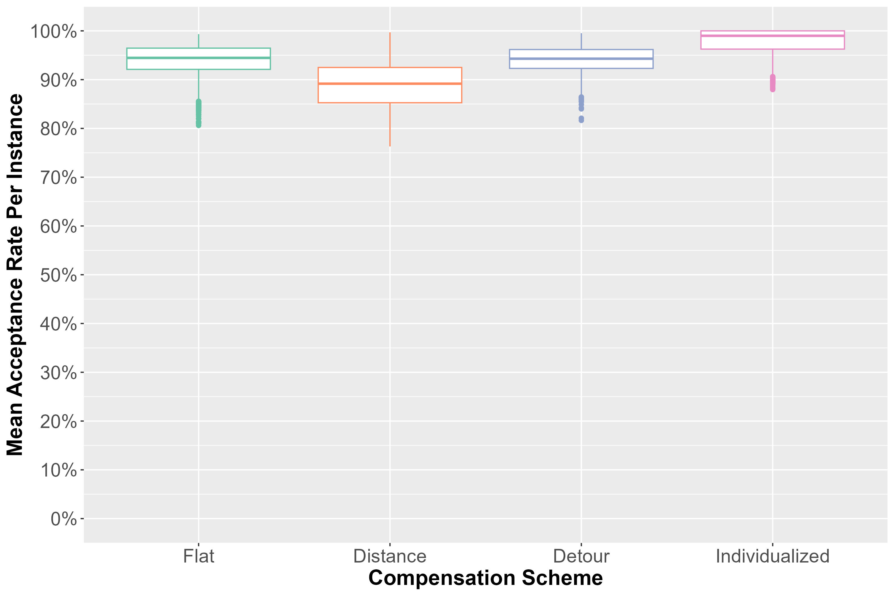This screenshot has width=894, height=596.
Task: Click the Flat x-axis label
Action: (x=198, y=557)
